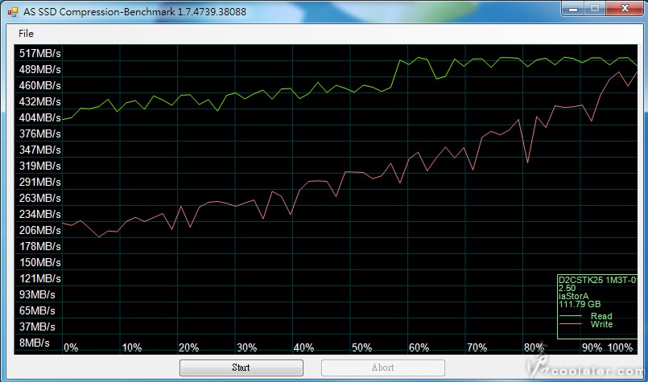Click the 460MB/s axis label
This screenshot has height=382, width=648.
tap(39, 85)
